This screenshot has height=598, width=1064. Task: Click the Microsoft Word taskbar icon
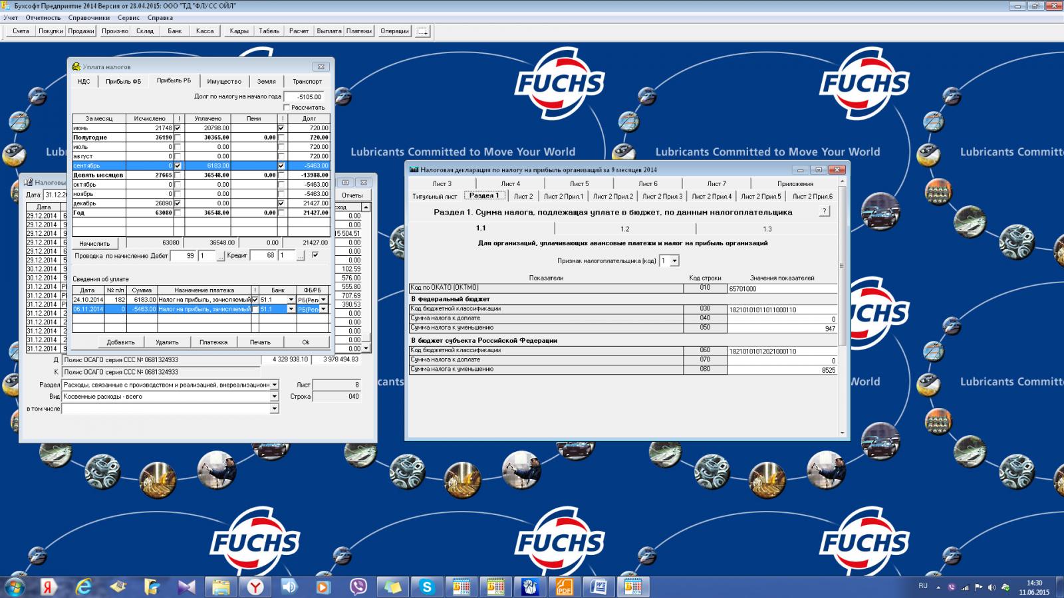(598, 587)
